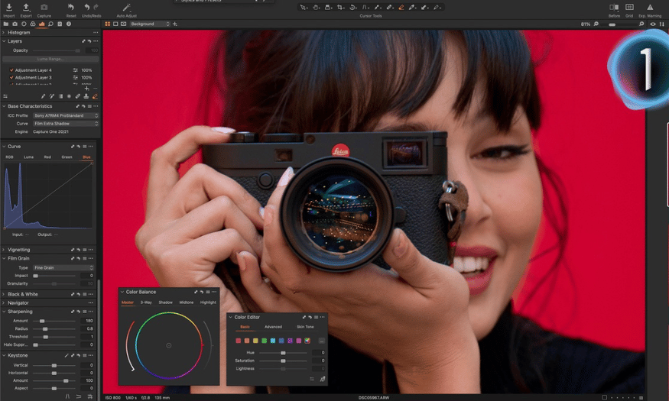Click the Sharpening Amount value field 180
The height and width of the screenshot is (401, 669).
click(x=87, y=321)
